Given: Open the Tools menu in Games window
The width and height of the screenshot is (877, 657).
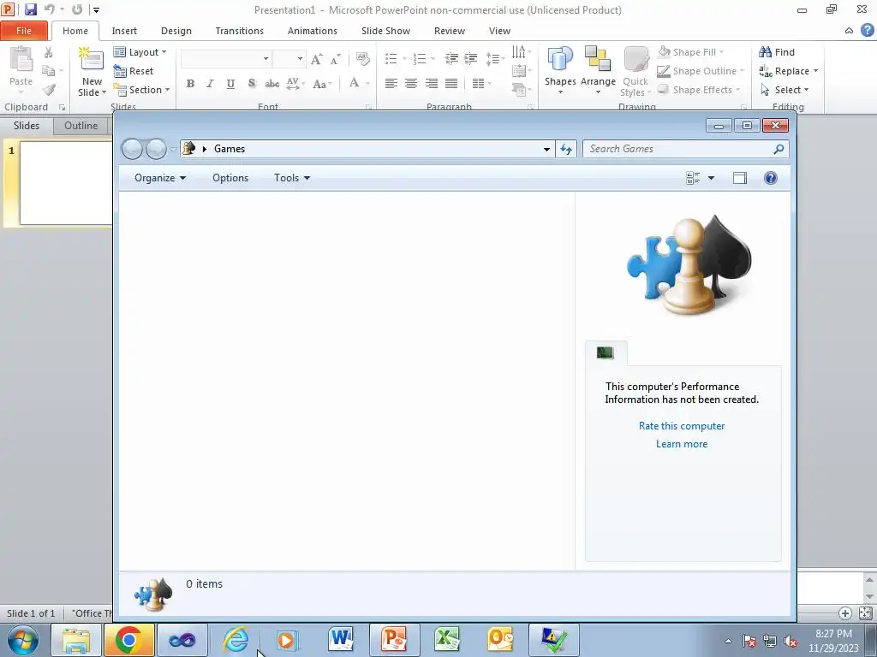Looking at the screenshot, I should [x=291, y=178].
